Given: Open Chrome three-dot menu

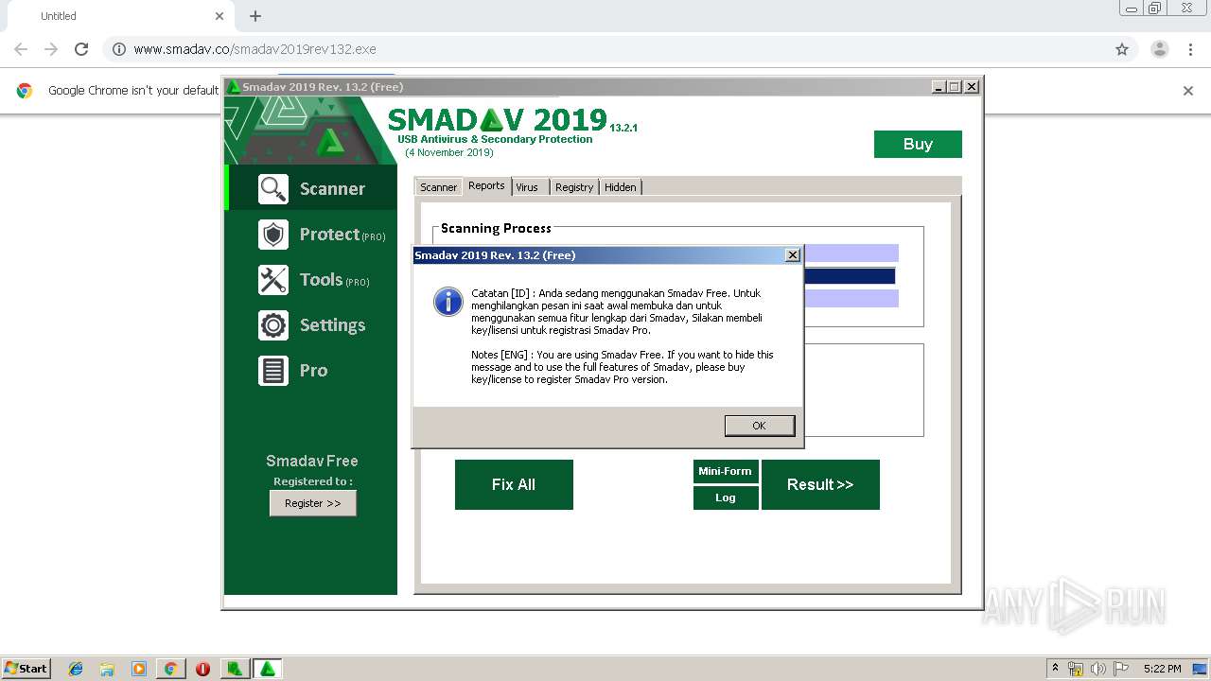Looking at the screenshot, I should tap(1191, 49).
